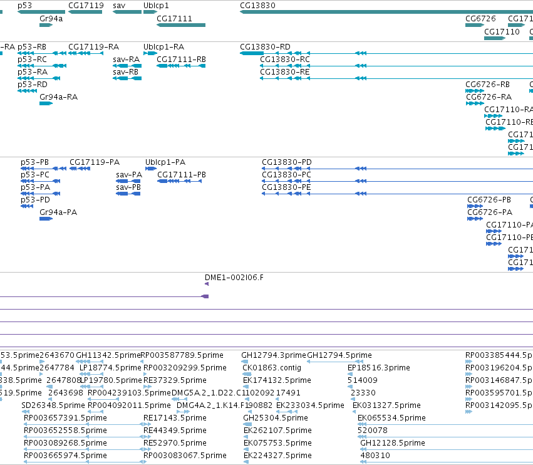Click transcript CG17111-RB

point(181,59)
